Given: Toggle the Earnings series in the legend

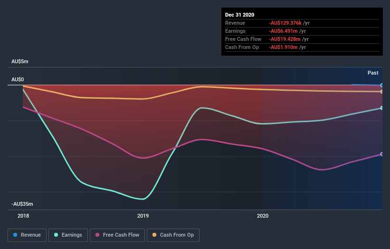Looking at the screenshot, I should (68, 235).
